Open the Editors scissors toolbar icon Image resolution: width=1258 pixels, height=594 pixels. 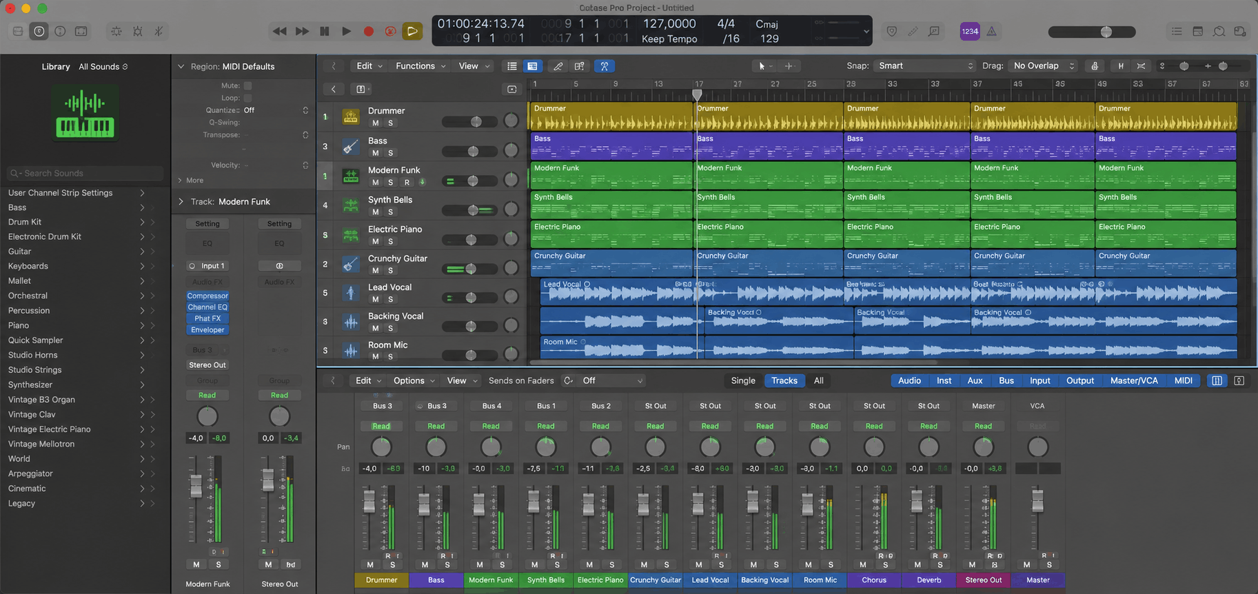coord(159,31)
